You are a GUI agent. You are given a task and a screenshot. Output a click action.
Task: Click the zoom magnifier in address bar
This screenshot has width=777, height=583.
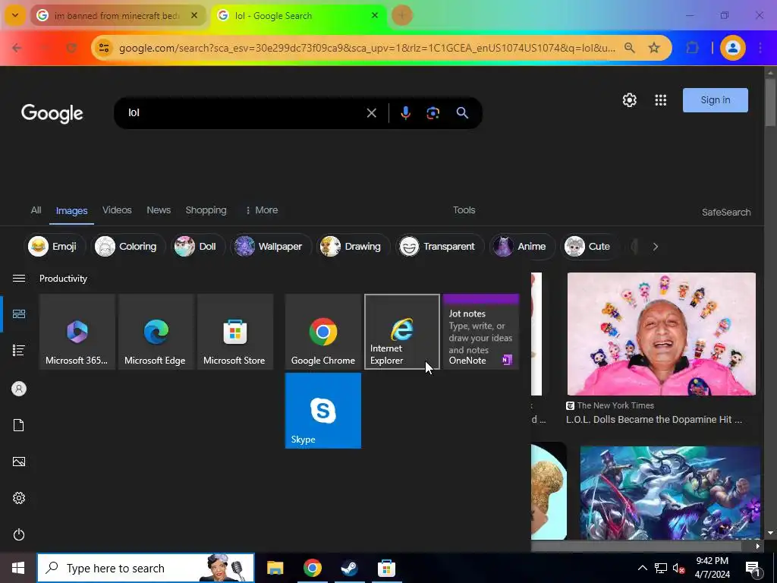629,48
